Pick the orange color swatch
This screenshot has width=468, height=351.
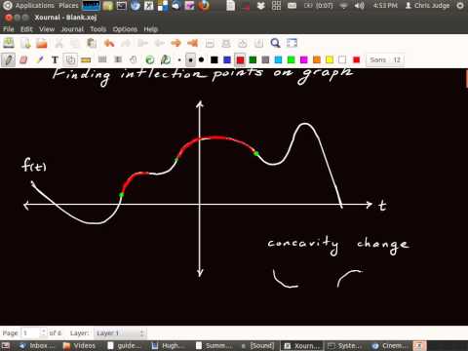[x=317, y=59]
